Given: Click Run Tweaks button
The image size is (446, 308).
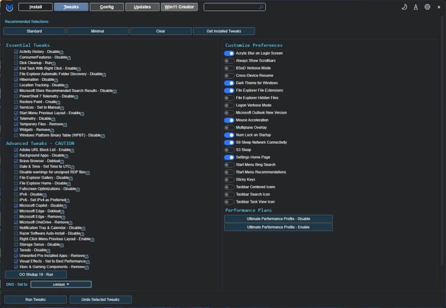Looking at the screenshot, I should click(x=36, y=300).
